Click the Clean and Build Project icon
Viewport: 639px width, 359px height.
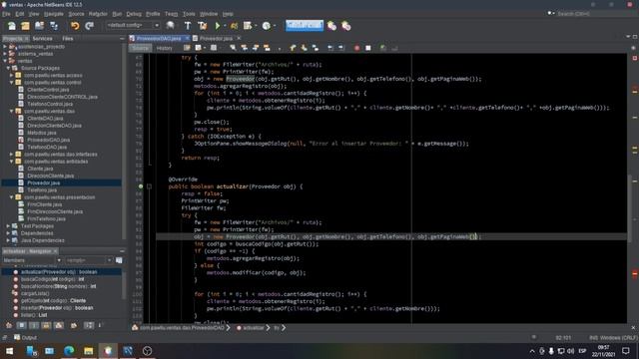pos(202,26)
